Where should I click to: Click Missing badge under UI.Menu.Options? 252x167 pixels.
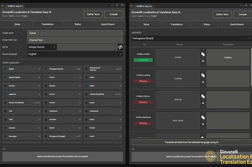(x=143, y=102)
